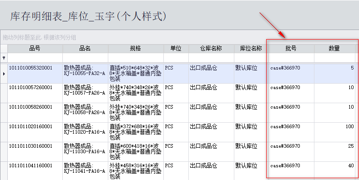359x180 pixels.
Task: Select 默认库位 cell in KJ-11030 row
Action: (251, 152)
